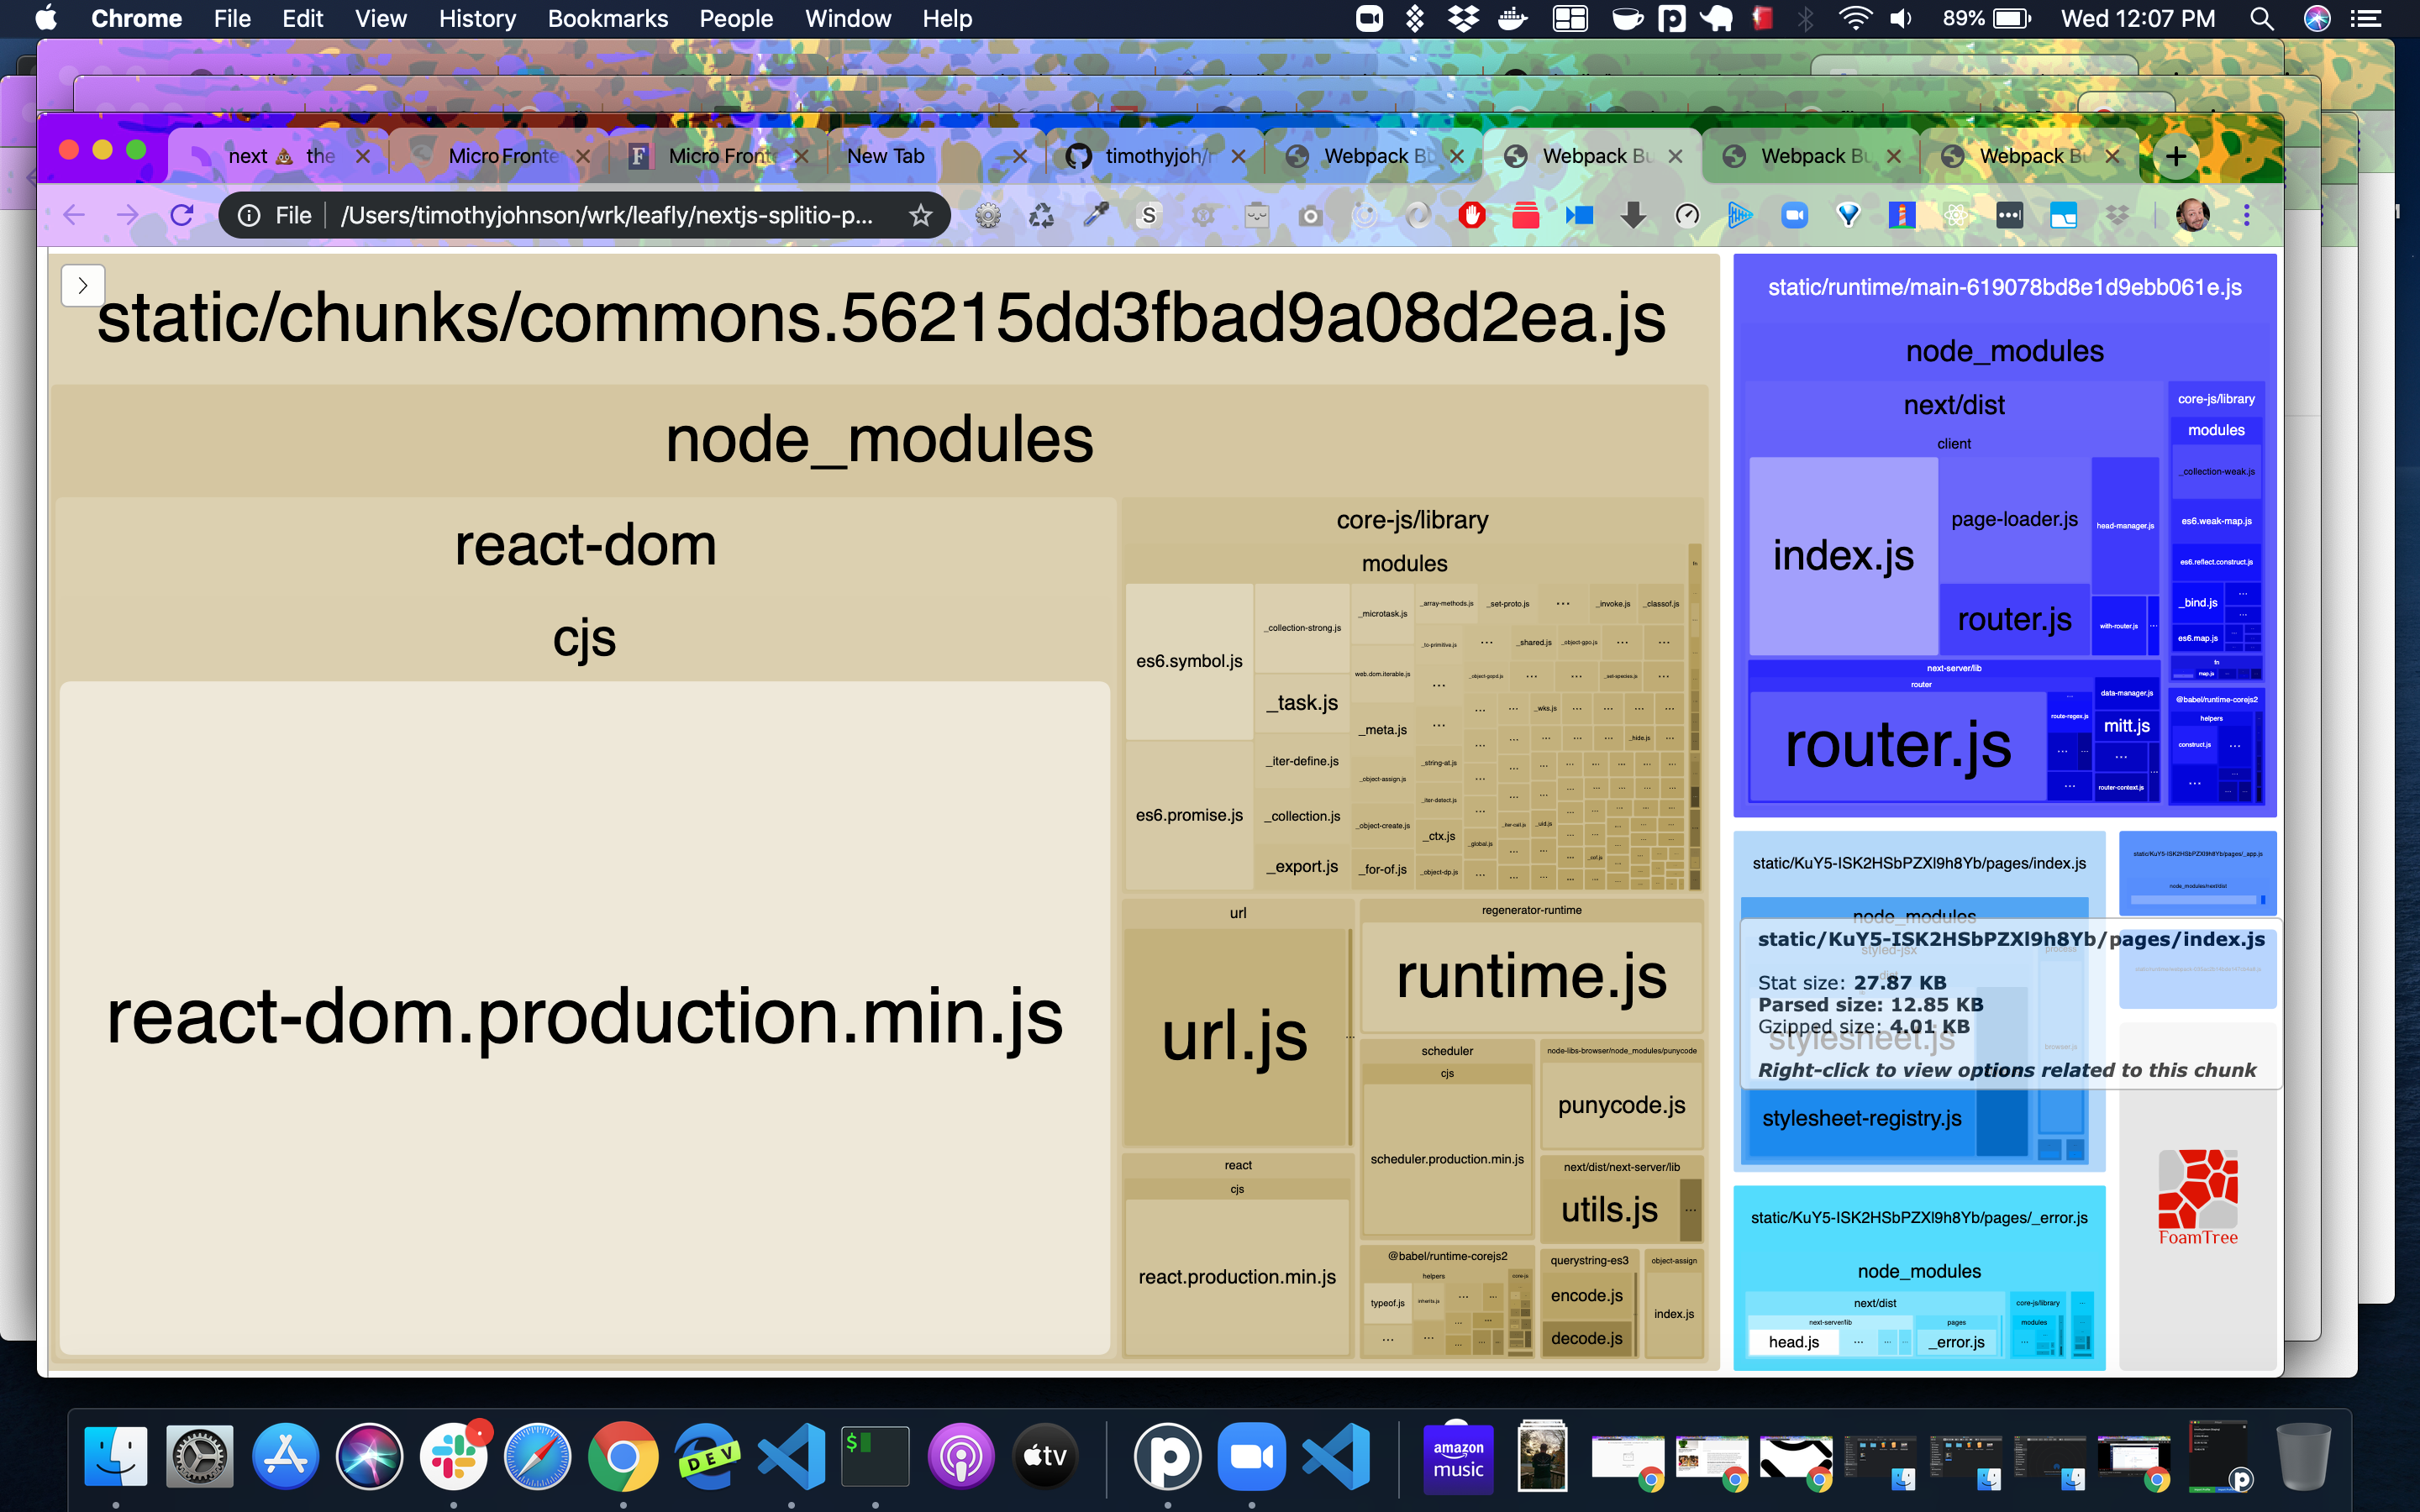This screenshot has height=1512, width=2420.
Task: Click the download arrow extension icon
Action: (x=1633, y=215)
